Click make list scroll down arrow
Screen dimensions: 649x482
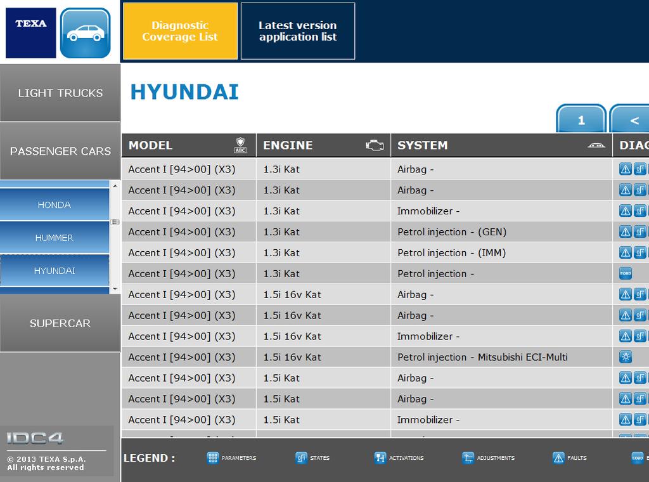115,289
